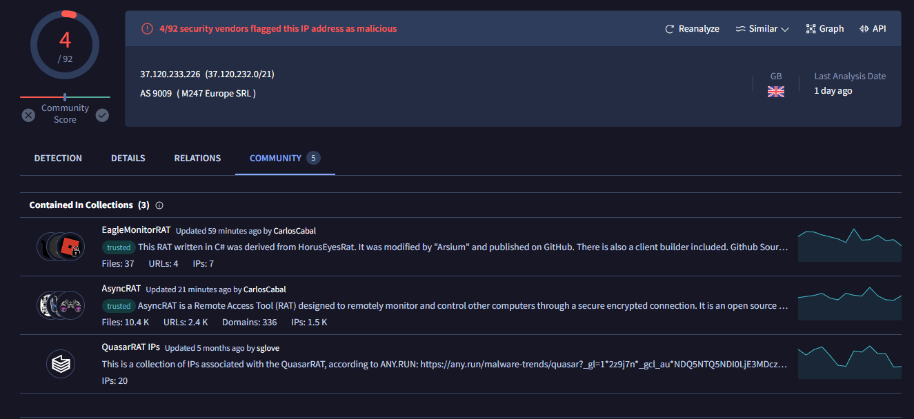
Task: Open the Similar dropdown menu
Action: point(762,29)
